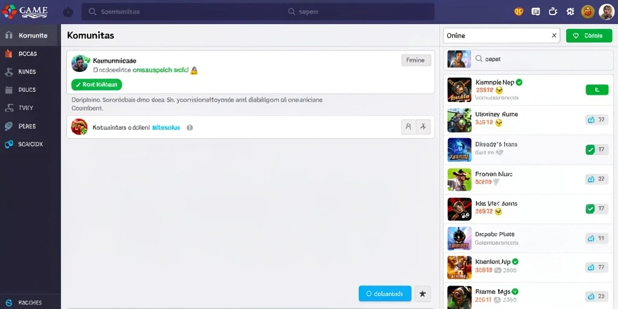Click the GAME logo in header
Screen dimensions: 618x309
(x=25, y=11)
